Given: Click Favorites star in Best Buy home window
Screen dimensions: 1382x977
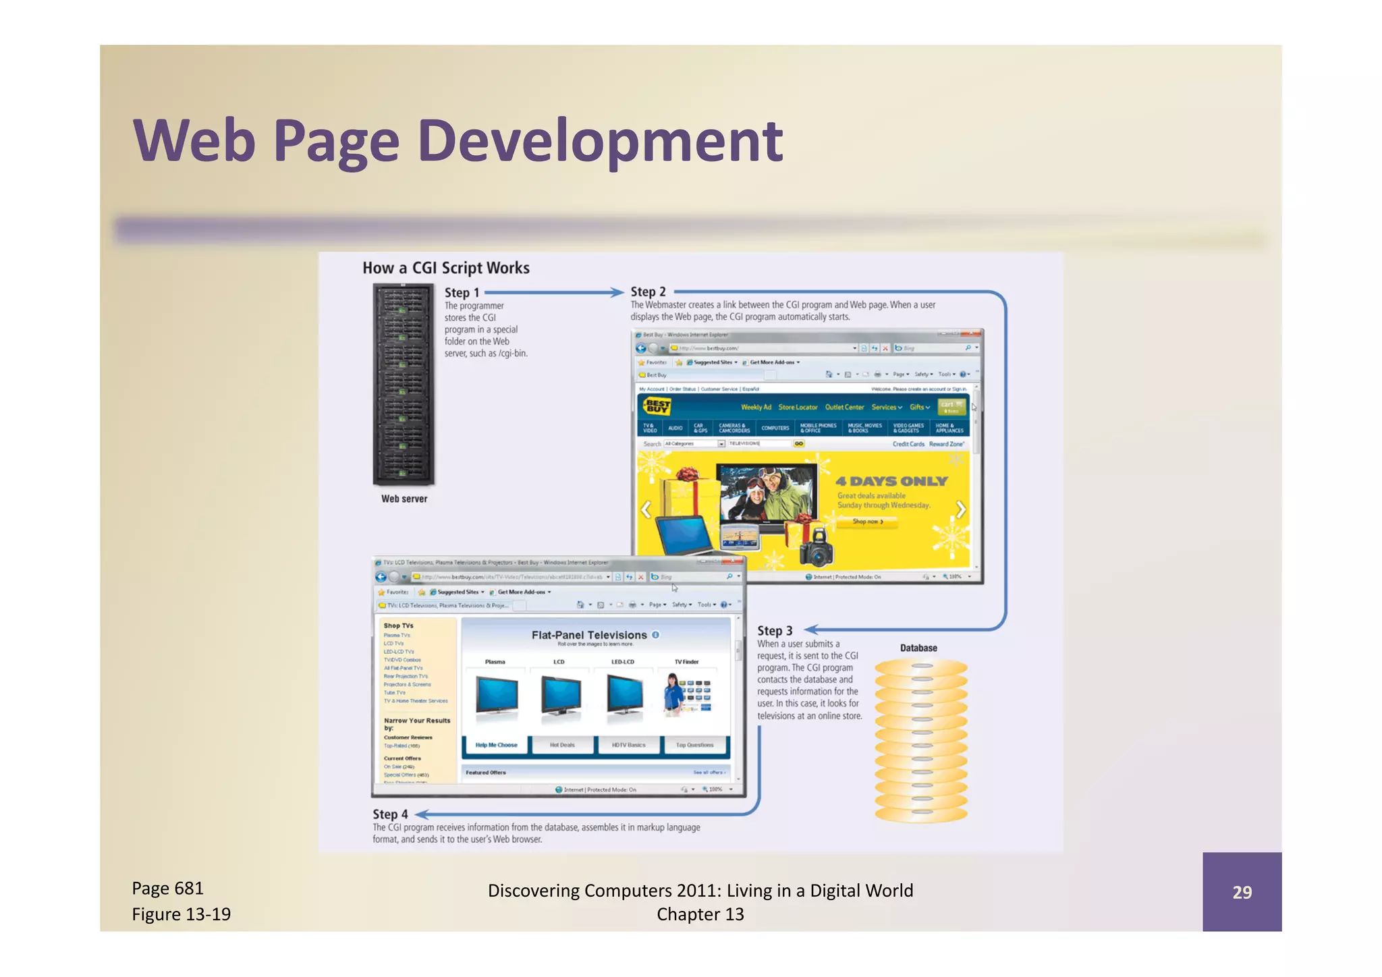Looking at the screenshot, I should 642,362.
